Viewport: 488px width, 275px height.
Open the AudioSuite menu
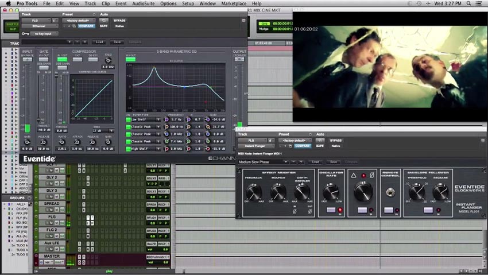point(143,3)
